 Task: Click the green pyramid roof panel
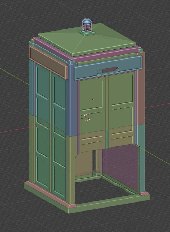pos(87,40)
